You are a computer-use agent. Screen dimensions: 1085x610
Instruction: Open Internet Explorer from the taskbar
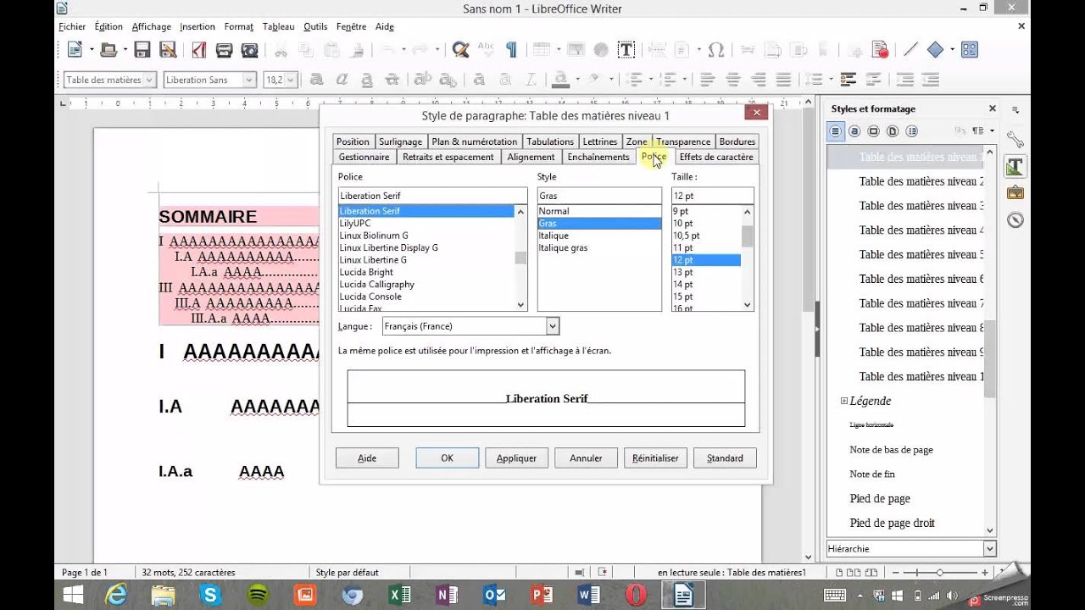117,595
